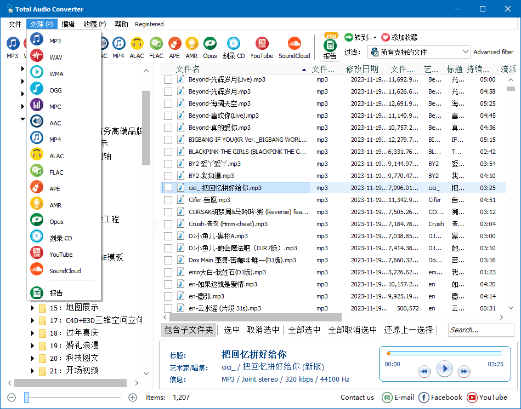Click the playback progress slider in the player
521x409 pixels.
[444, 353]
